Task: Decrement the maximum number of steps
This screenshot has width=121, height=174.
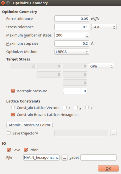Action: [87, 36]
